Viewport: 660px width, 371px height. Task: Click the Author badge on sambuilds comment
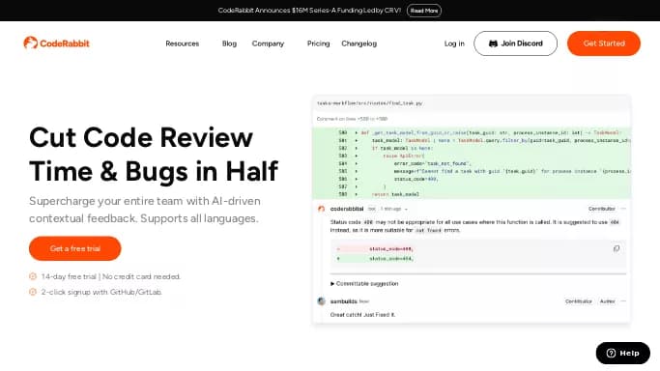click(608, 301)
